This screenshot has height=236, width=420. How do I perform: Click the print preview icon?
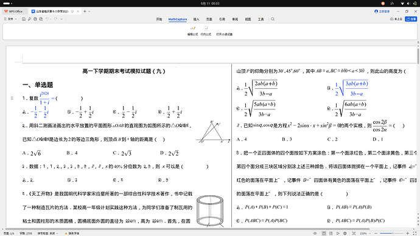tap(41, 19)
